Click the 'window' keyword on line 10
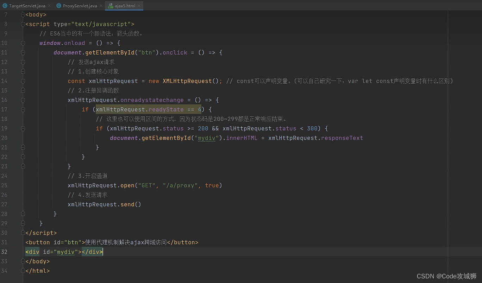482x283 pixels. click(50, 43)
